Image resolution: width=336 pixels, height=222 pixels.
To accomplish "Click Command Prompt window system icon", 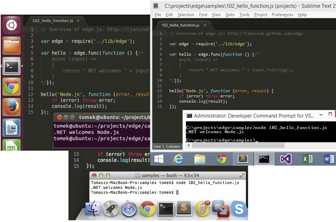I will (189, 116).
